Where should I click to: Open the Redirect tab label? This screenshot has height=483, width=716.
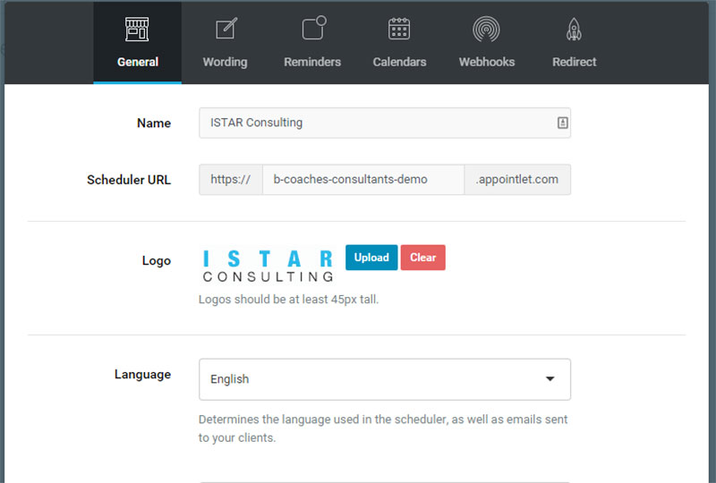tap(575, 62)
